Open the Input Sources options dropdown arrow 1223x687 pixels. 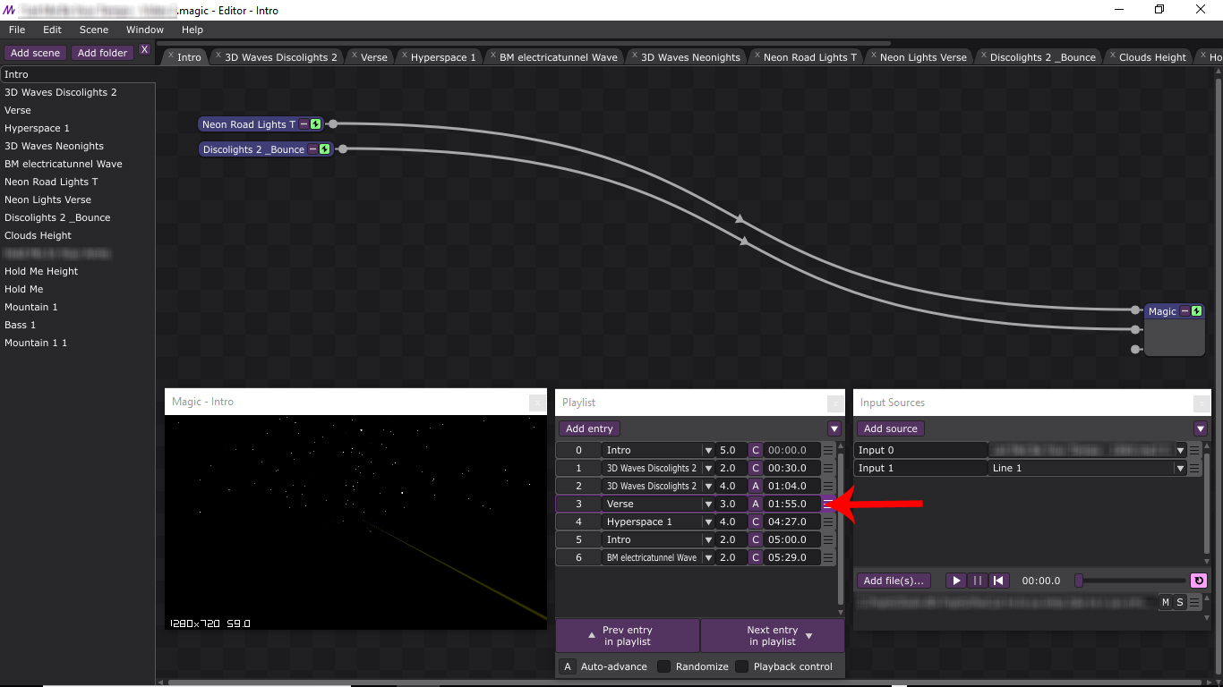tap(1201, 428)
